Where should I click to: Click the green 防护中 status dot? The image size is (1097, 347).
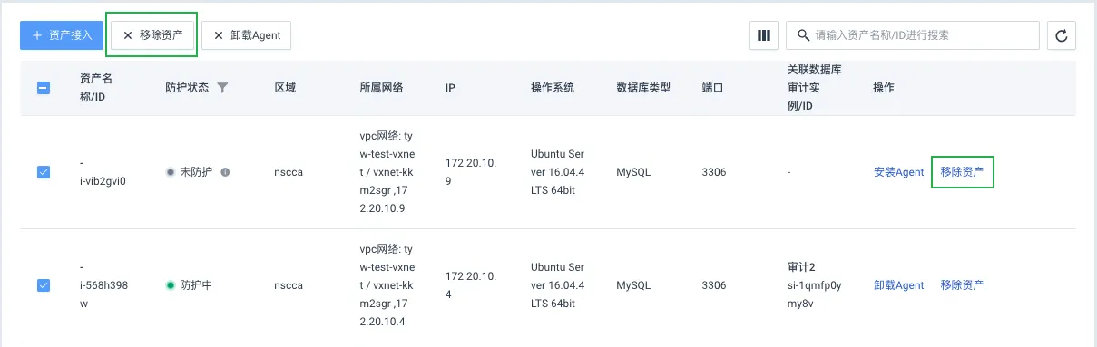[170, 285]
